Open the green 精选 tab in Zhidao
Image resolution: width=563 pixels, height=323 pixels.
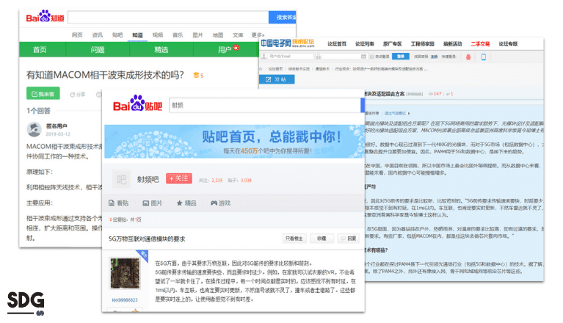(161, 49)
